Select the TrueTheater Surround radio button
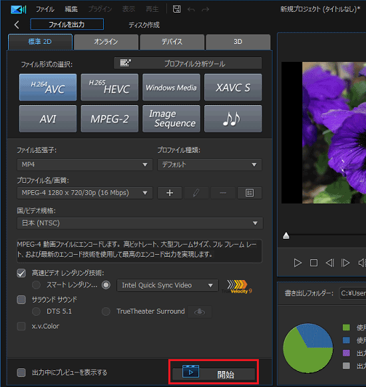Screen dimensions: 366x387 (x=106, y=311)
